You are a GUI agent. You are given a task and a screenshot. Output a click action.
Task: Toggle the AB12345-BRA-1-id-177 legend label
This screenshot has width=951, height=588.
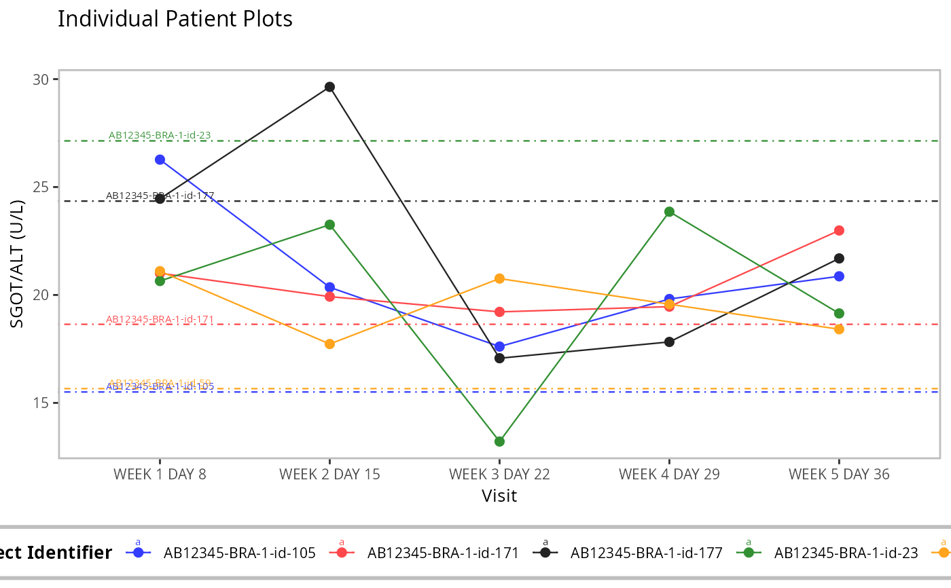pos(646,553)
